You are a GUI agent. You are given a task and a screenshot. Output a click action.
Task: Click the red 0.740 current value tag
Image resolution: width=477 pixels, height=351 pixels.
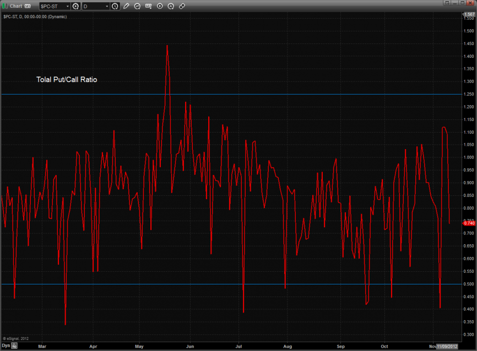469,223
